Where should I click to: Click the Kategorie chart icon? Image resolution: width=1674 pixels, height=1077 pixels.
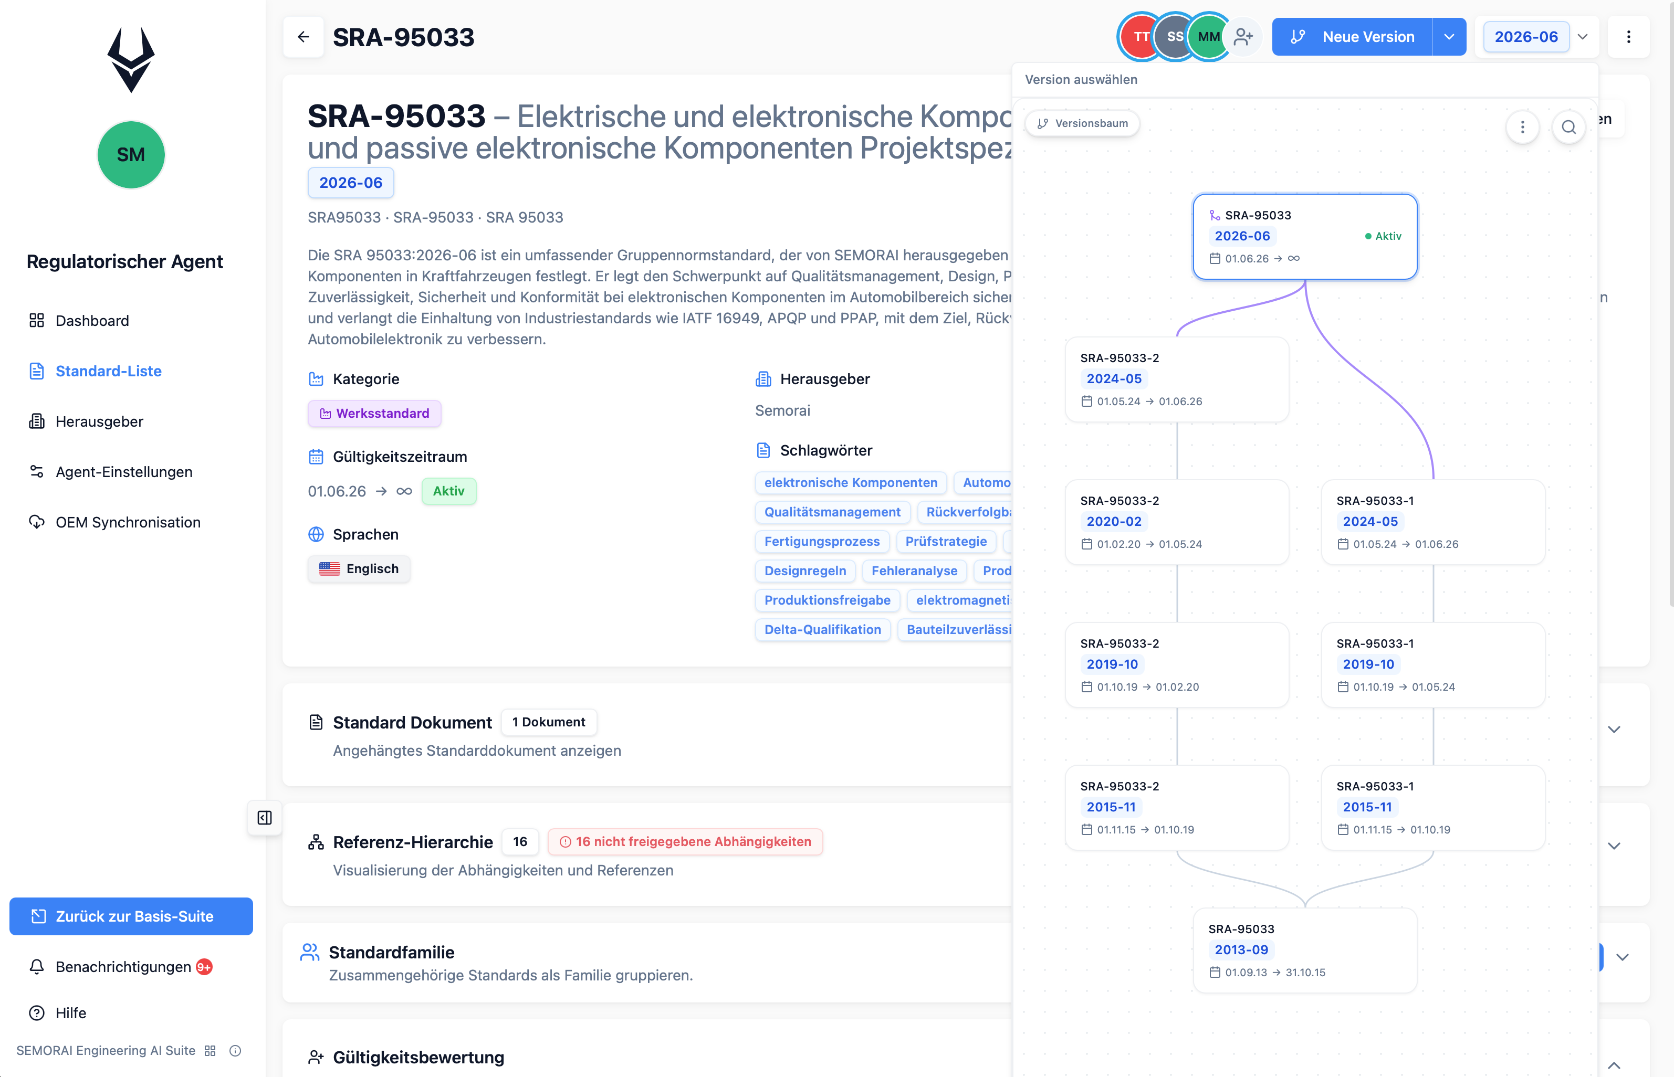pyautogui.click(x=316, y=379)
